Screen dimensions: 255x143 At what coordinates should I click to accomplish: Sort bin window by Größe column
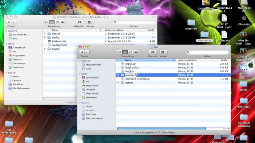[221, 60]
